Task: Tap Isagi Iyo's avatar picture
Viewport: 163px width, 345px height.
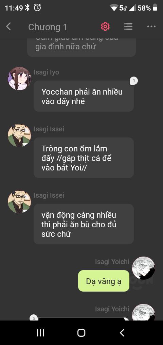Action: [x=19, y=79]
